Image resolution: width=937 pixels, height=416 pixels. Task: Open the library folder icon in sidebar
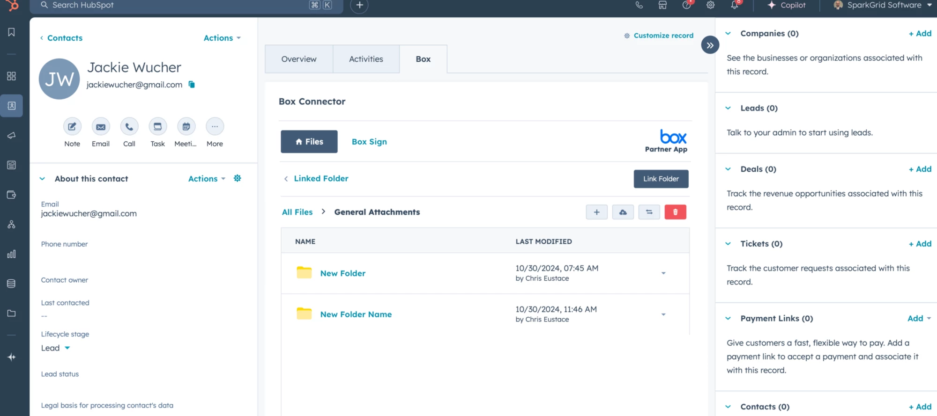click(12, 313)
